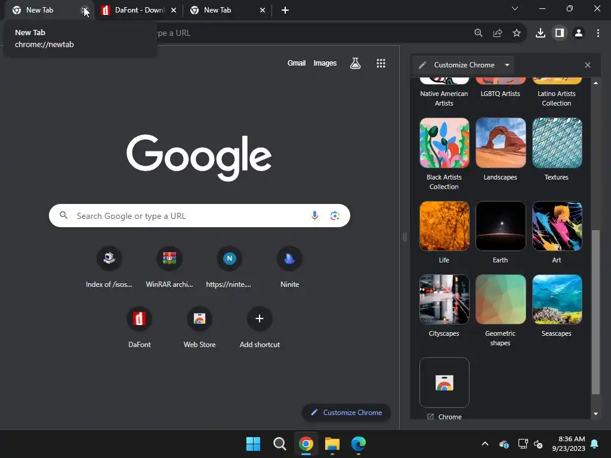The height and width of the screenshot is (458, 611).
Task: Select the Textures theme thumbnail
Action: tap(557, 143)
